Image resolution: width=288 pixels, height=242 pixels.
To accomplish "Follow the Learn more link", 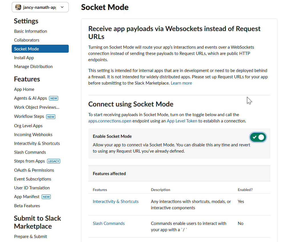I will coord(181,83).
